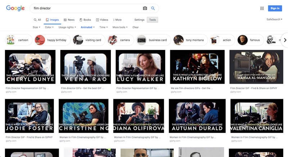Click the Sign in button
Image resolution: width=288 pixels, height=157 pixels.
click(x=275, y=8)
